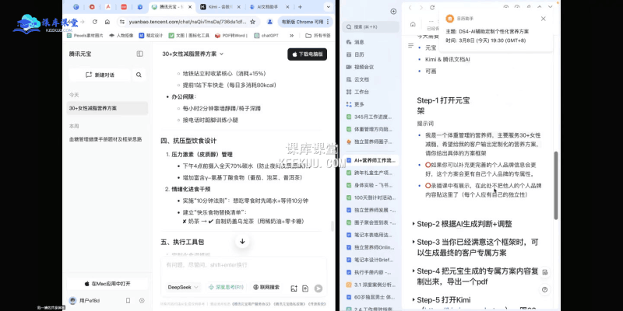
Task: Click the 下载电脑版 button
Action: (307, 54)
